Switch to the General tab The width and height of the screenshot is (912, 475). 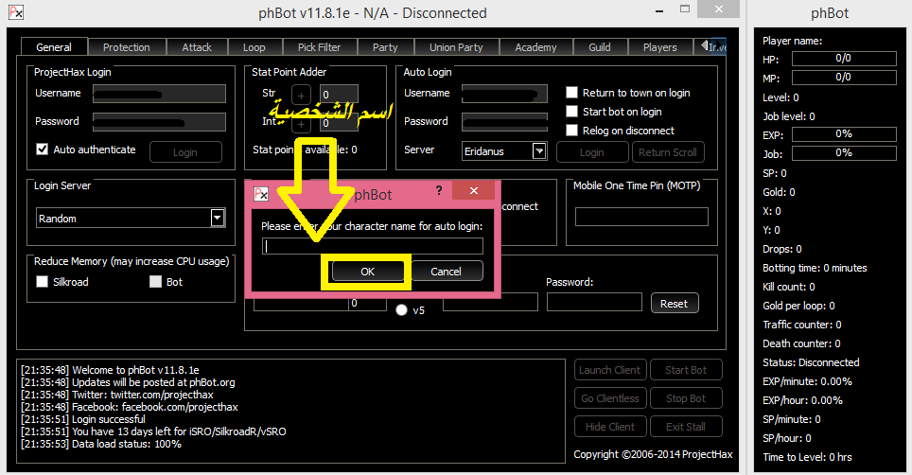tap(54, 47)
